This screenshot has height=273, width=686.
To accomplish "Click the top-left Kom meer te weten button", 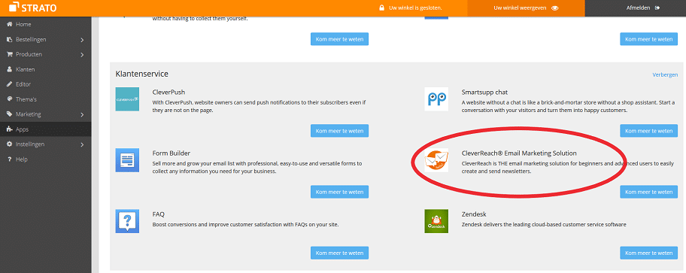I will [339, 39].
